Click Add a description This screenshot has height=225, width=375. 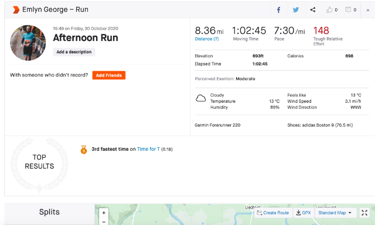[74, 52]
